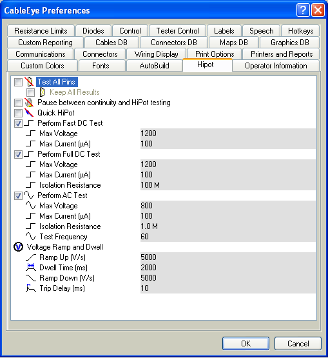Edit Ramp Down value 5000

(x=228, y=278)
